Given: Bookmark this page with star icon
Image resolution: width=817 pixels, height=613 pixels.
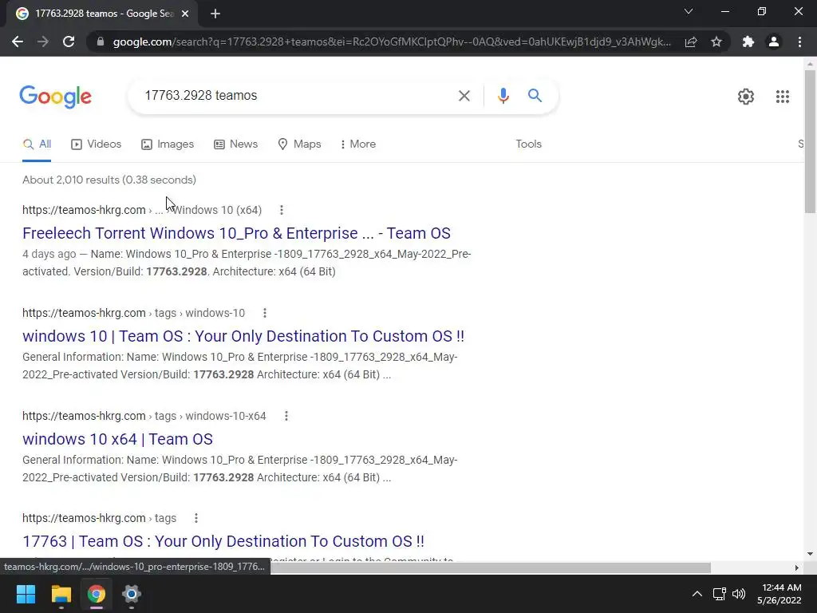Looking at the screenshot, I should pos(716,42).
